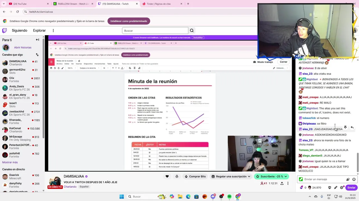The image size is (359, 201).
Task: Open MrSavage channel in sidebar
Action: 21,138
